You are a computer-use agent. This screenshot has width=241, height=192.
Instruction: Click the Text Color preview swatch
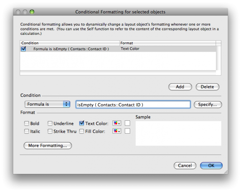click(x=127, y=123)
